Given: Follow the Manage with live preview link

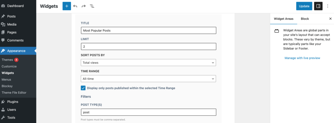Looking at the screenshot, I should coord(302,58).
